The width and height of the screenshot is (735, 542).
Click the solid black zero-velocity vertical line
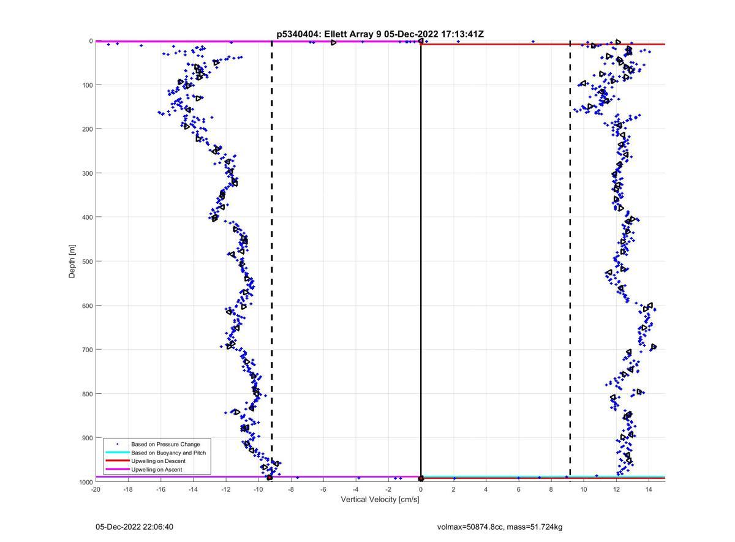coord(421,262)
